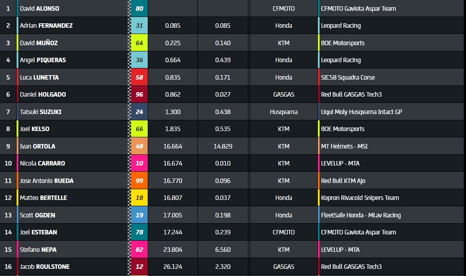Click the yellow-green number 64 badge
This screenshot has width=466, height=276.
[x=139, y=43]
